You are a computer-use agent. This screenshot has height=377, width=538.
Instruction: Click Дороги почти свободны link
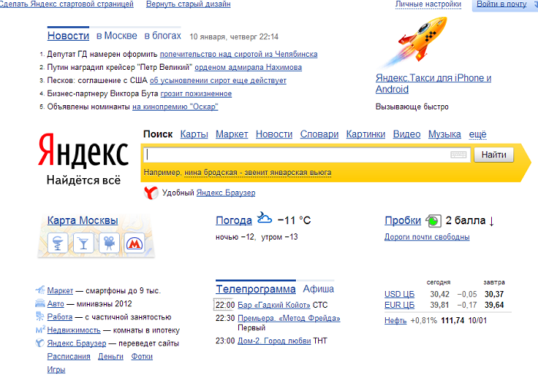tap(427, 237)
